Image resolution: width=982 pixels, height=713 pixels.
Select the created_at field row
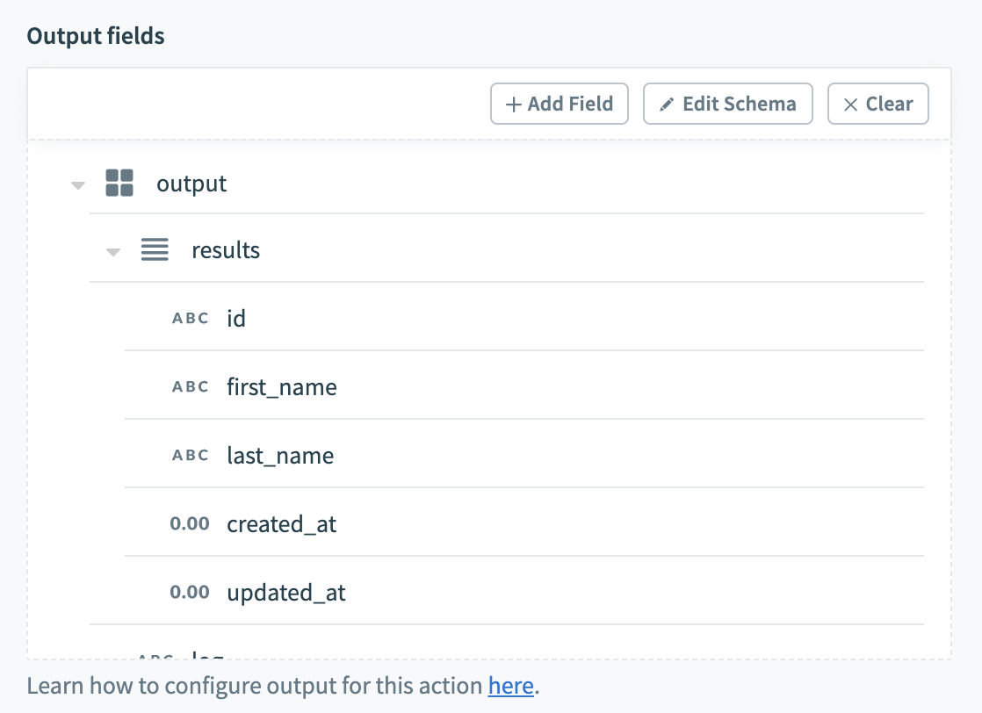(x=282, y=524)
